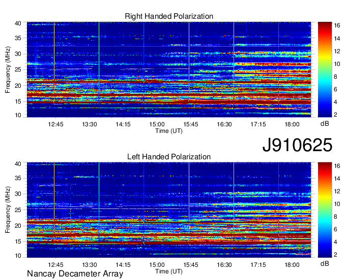346x280 pixels.
Task: Click the 16 value on the top color bar scale
Action: pos(337,26)
